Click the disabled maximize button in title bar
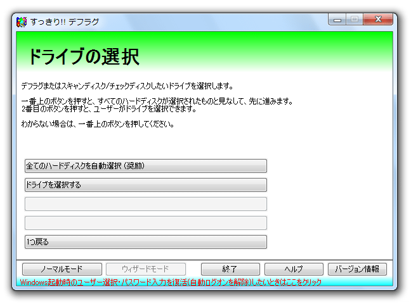 [x=355, y=20]
